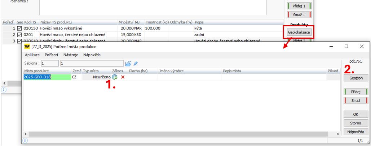Click the red X delete drawing icon
Screen dimensions: 371x146
pyautogui.click(x=123, y=77)
